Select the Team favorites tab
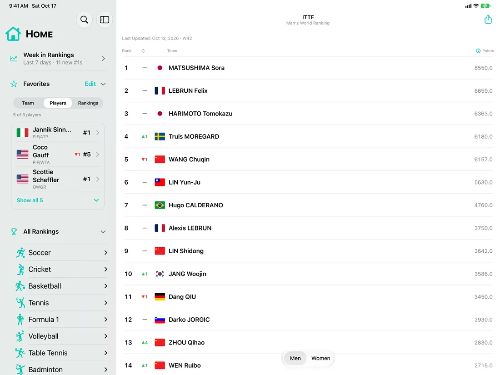The image size is (500, 375). [28, 103]
